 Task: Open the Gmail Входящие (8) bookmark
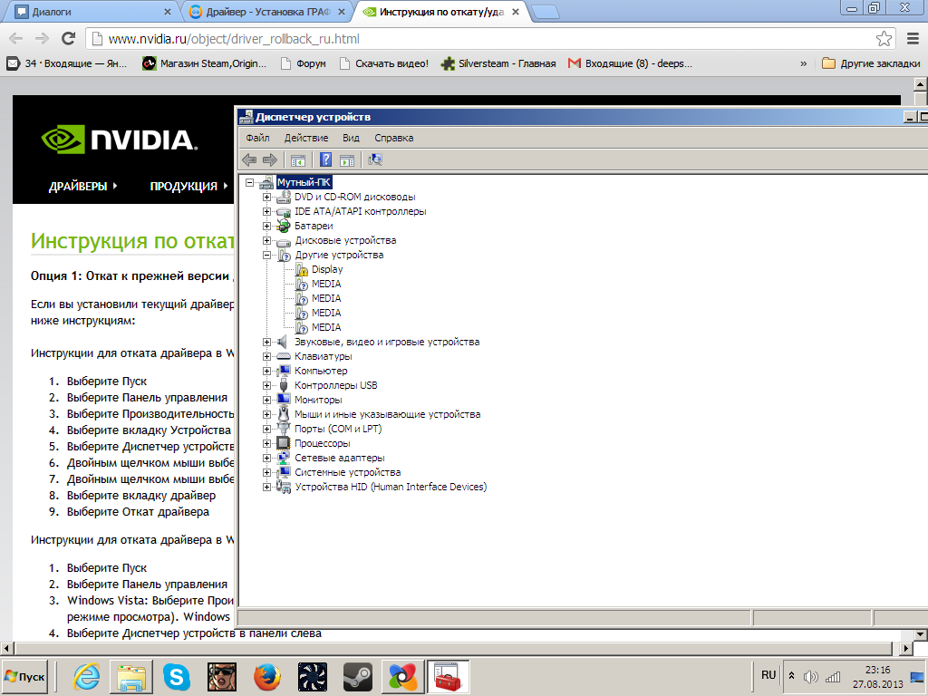click(x=631, y=63)
